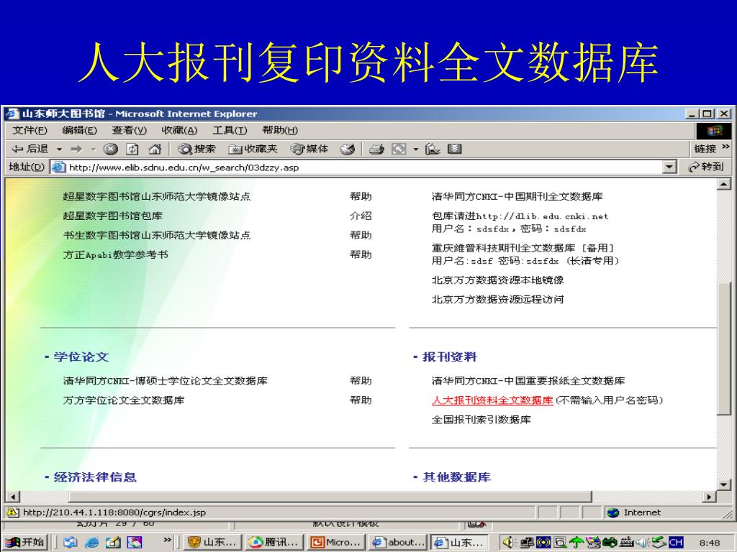Click the Windows throbber logo icon
Image resolution: width=737 pixels, height=552 pixels.
click(x=713, y=131)
